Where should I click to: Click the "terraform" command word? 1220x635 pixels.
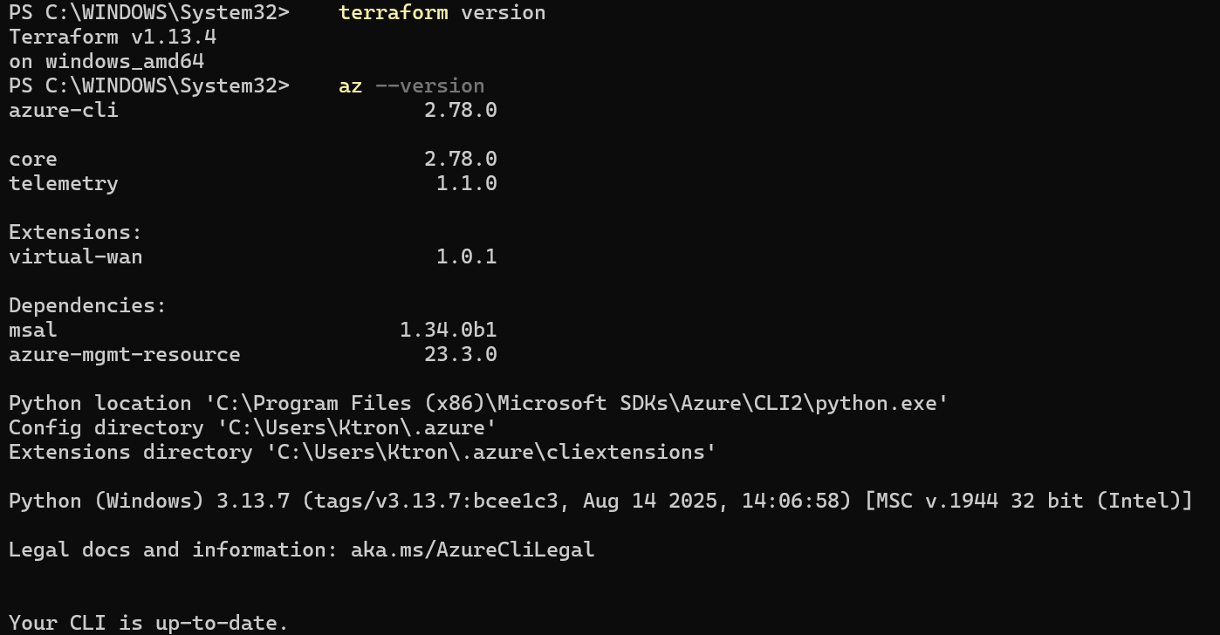tap(394, 12)
